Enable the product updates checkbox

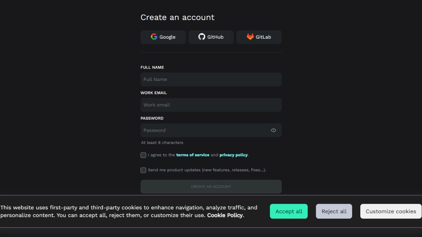click(x=143, y=170)
